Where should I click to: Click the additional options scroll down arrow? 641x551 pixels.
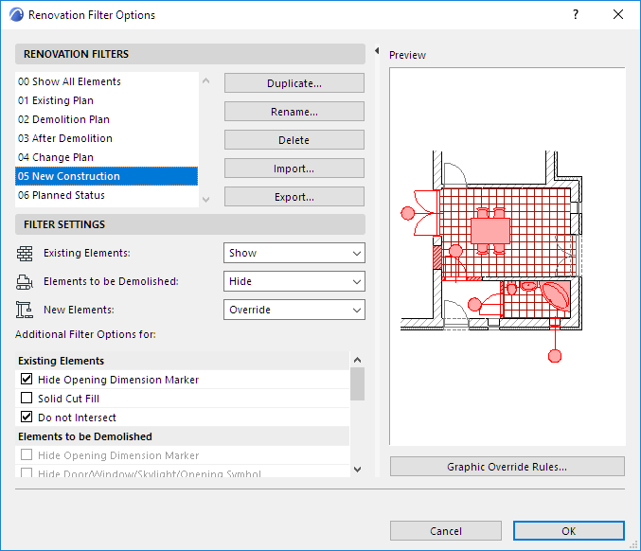point(357,470)
